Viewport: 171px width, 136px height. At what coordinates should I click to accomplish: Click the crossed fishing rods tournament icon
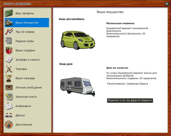click(9, 69)
